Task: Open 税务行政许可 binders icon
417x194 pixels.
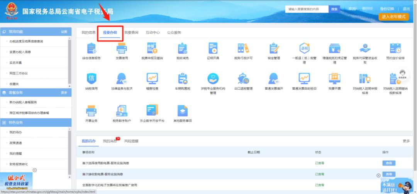Action: [x=243, y=48]
